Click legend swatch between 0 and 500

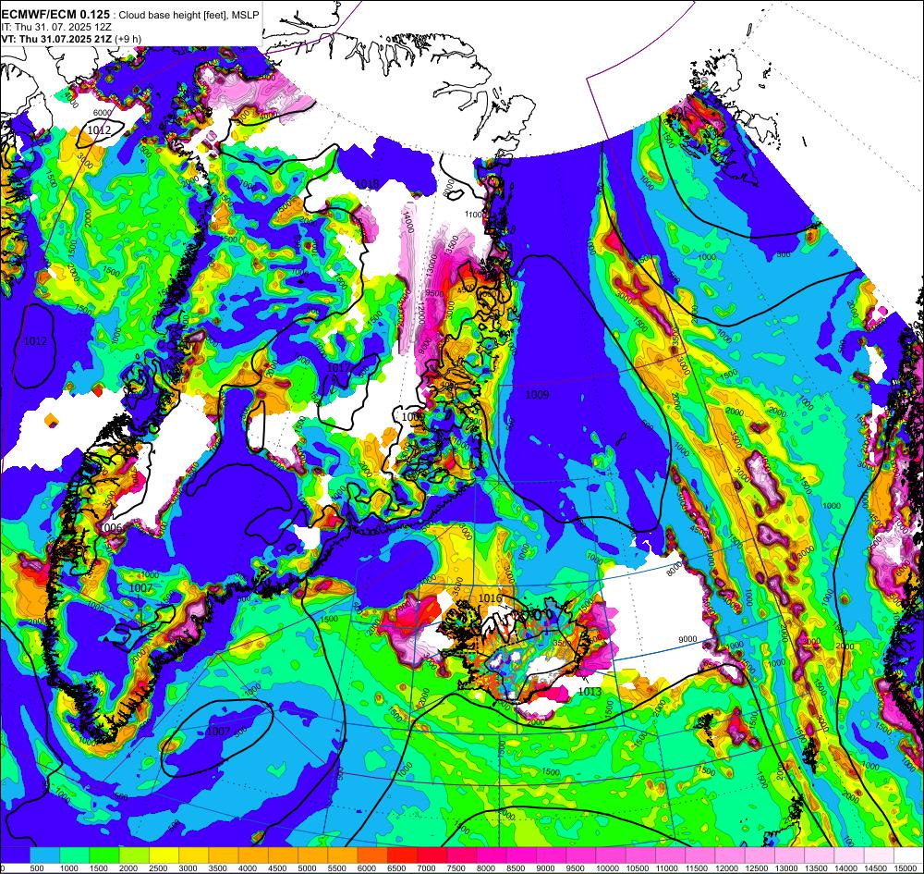pos(15,855)
